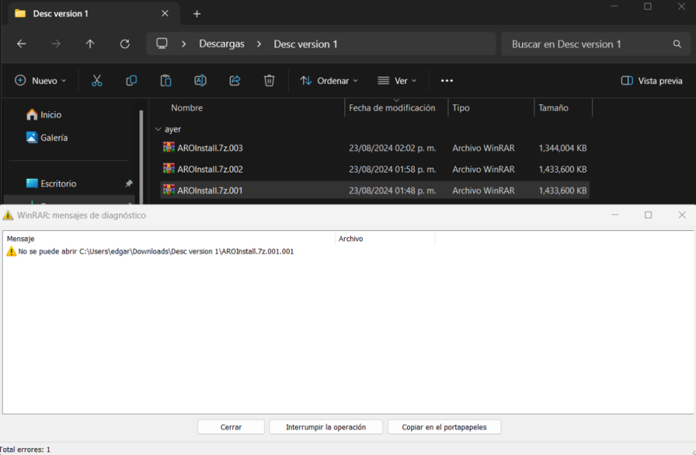Go up one folder level
696x455 pixels.
pyautogui.click(x=90, y=44)
